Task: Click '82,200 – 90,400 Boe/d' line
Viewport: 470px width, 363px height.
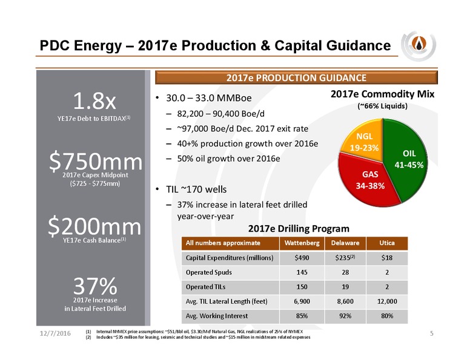Action: pyautogui.click(x=220, y=114)
